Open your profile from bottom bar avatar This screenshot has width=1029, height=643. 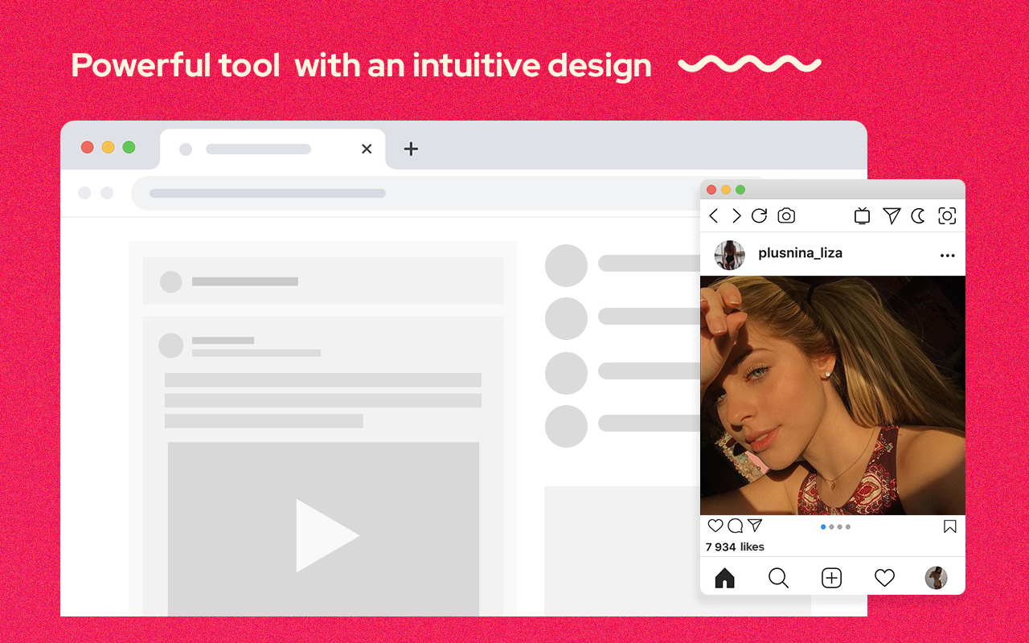[x=936, y=577]
